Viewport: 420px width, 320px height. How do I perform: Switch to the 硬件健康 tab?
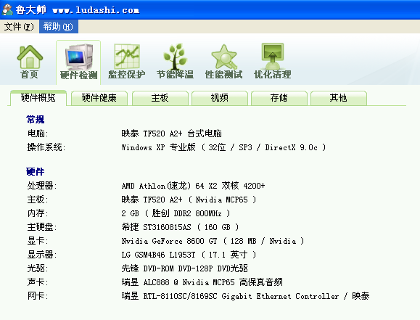99,98
